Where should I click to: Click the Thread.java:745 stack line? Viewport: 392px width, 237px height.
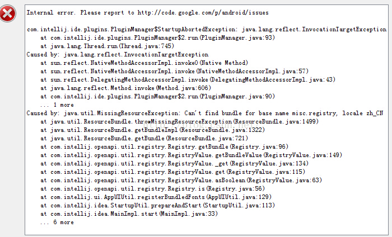(107, 46)
